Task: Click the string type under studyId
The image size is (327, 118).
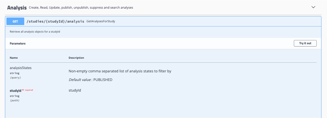Action: pyautogui.click(x=14, y=96)
